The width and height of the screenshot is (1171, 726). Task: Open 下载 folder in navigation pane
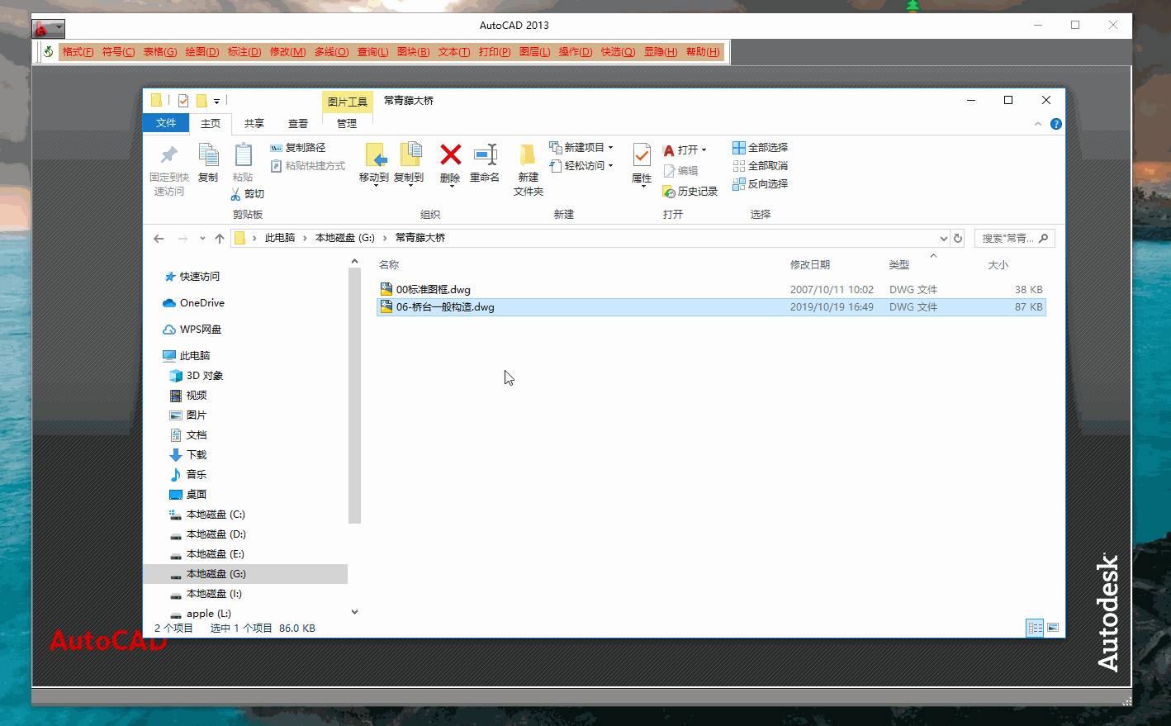pyautogui.click(x=197, y=455)
